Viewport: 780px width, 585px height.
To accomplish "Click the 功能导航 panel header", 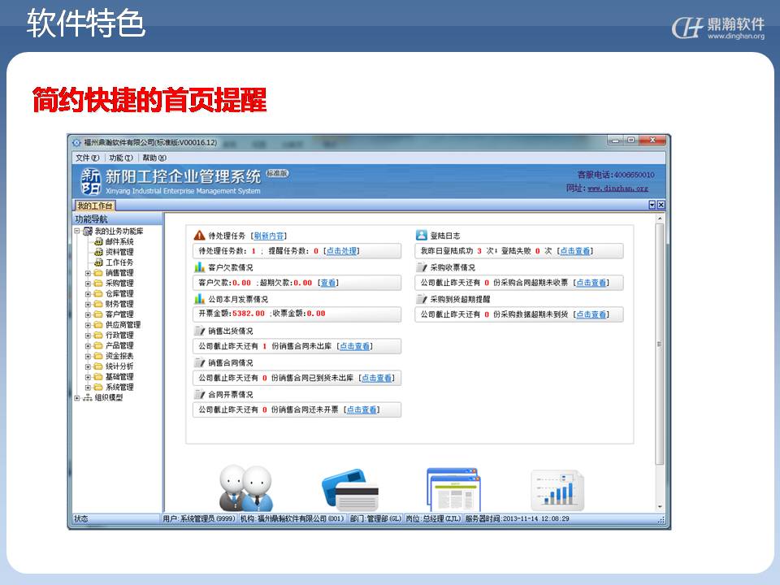I will 118,219.
